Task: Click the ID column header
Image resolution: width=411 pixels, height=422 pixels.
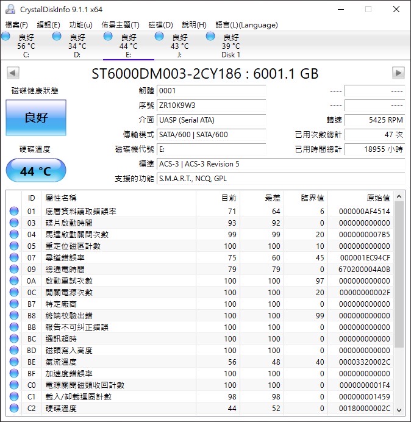Action: pos(31,198)
